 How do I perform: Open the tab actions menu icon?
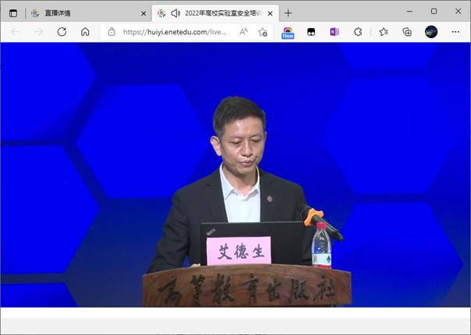[13, 12]
